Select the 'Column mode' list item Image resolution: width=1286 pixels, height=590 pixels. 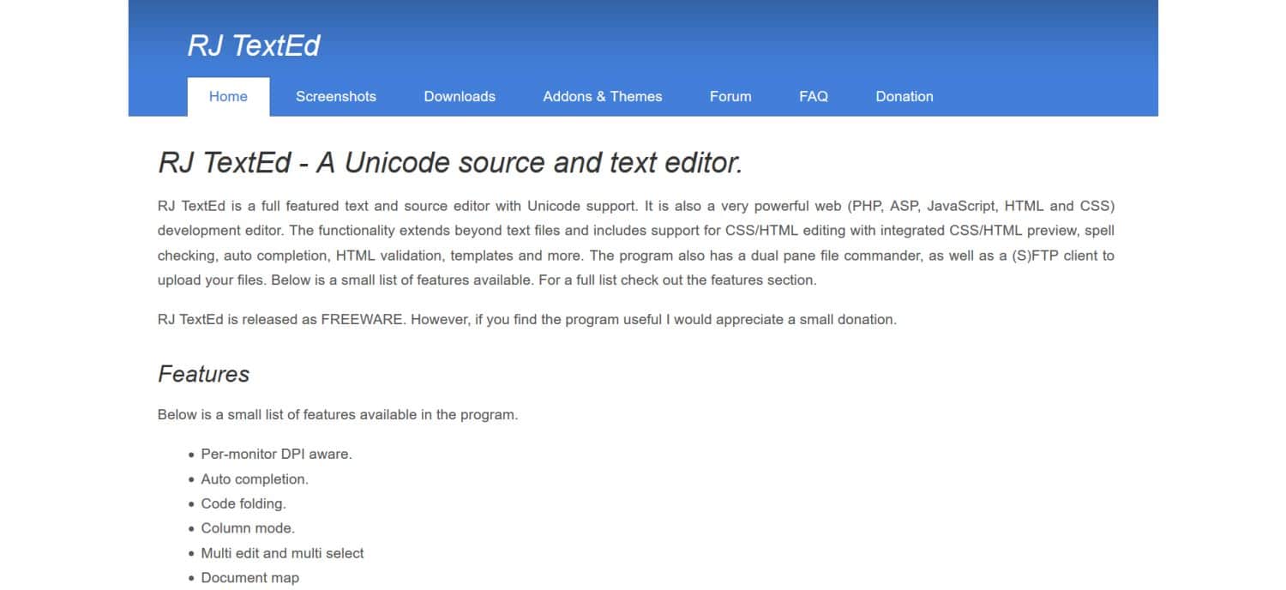pyautogui.click(x=248, y=528)
